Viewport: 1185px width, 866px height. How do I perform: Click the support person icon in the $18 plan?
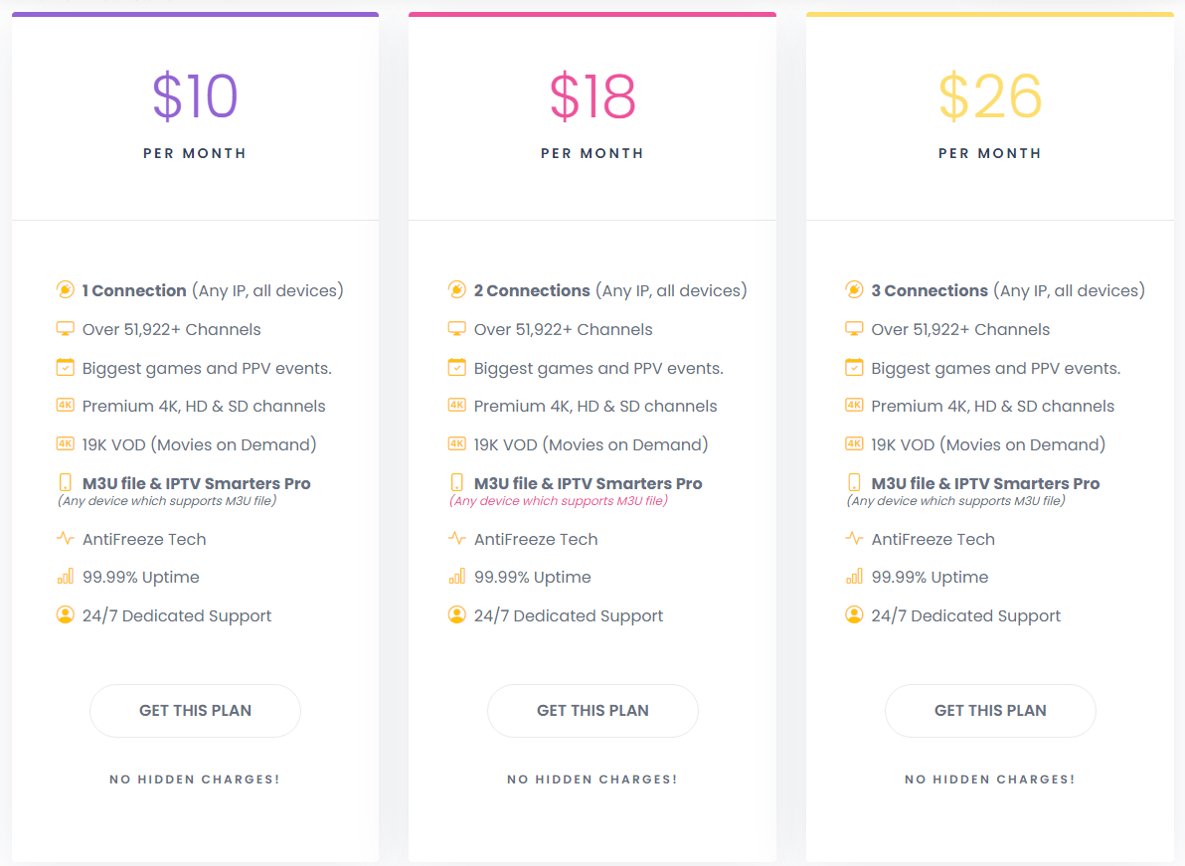(456, 615)
